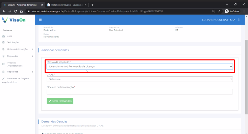Open the hamburger menu in blue header

[x=40, y=20]
